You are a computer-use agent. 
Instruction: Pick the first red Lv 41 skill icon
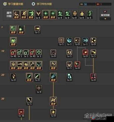[x=13, y=54]
